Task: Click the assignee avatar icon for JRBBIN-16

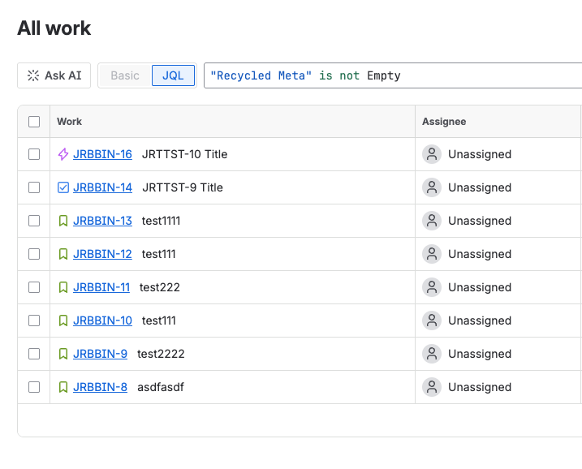Action: [x=432, y=154]
